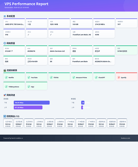Click the Generated timestamp text
Image resolution: width=138 pixels, height=167 pixels.
[17, 7]
